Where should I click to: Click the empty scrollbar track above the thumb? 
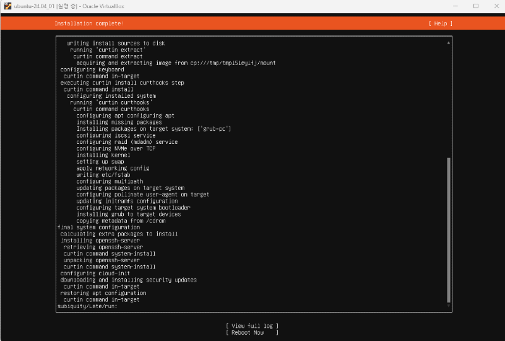[449, 101]
